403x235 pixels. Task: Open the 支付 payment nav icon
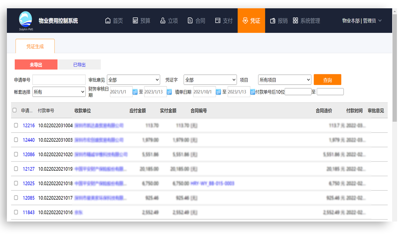pos(218,21)
